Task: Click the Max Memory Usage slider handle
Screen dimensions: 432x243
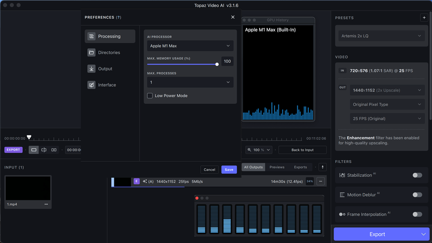Action: pos(217,65)
